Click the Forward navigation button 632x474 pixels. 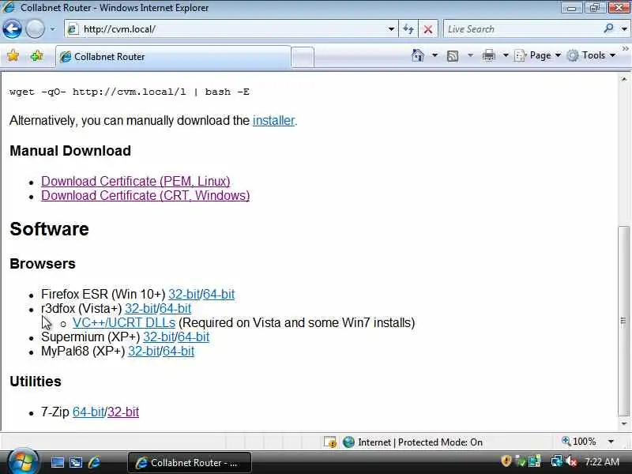click(35, 29)
